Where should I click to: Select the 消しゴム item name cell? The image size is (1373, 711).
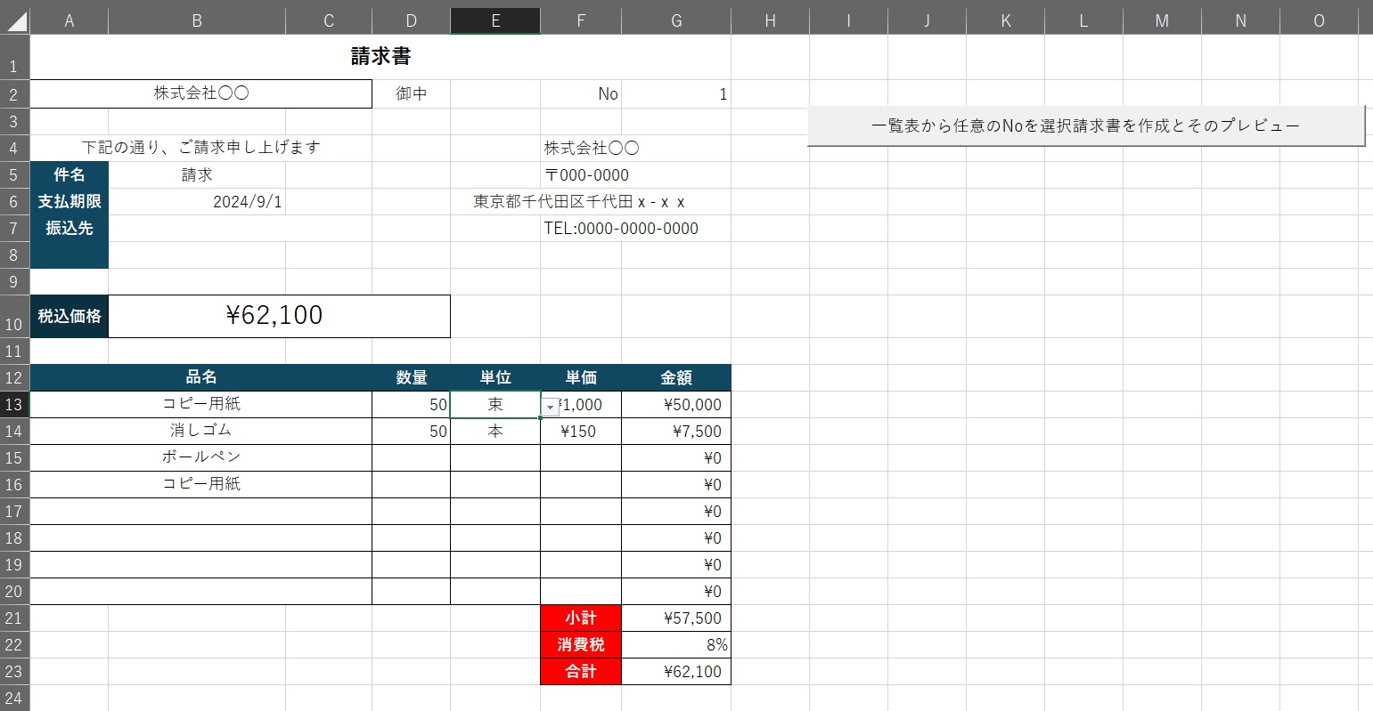[x=201, y=431]
